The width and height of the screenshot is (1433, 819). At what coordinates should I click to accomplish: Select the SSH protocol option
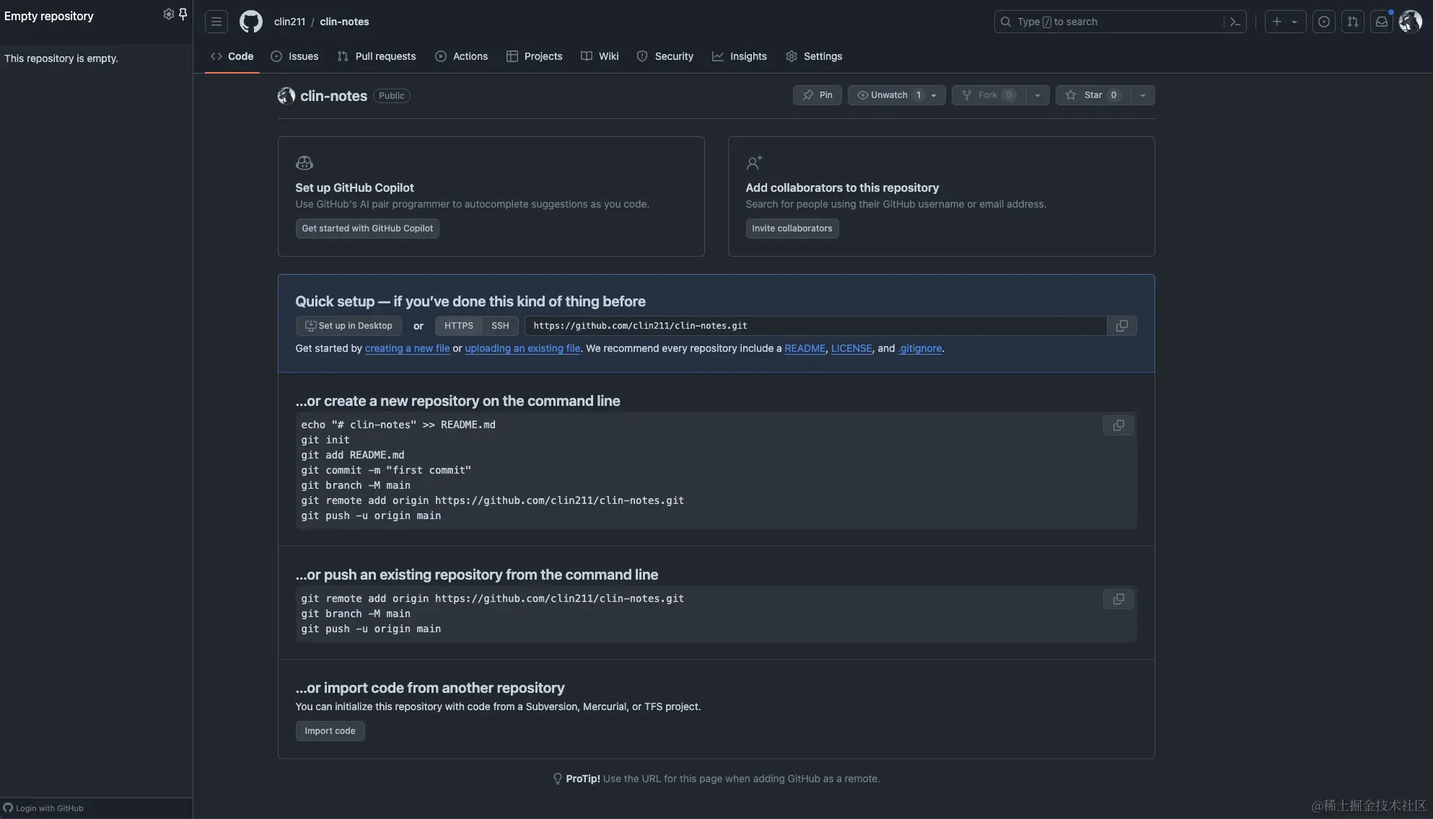500,326
